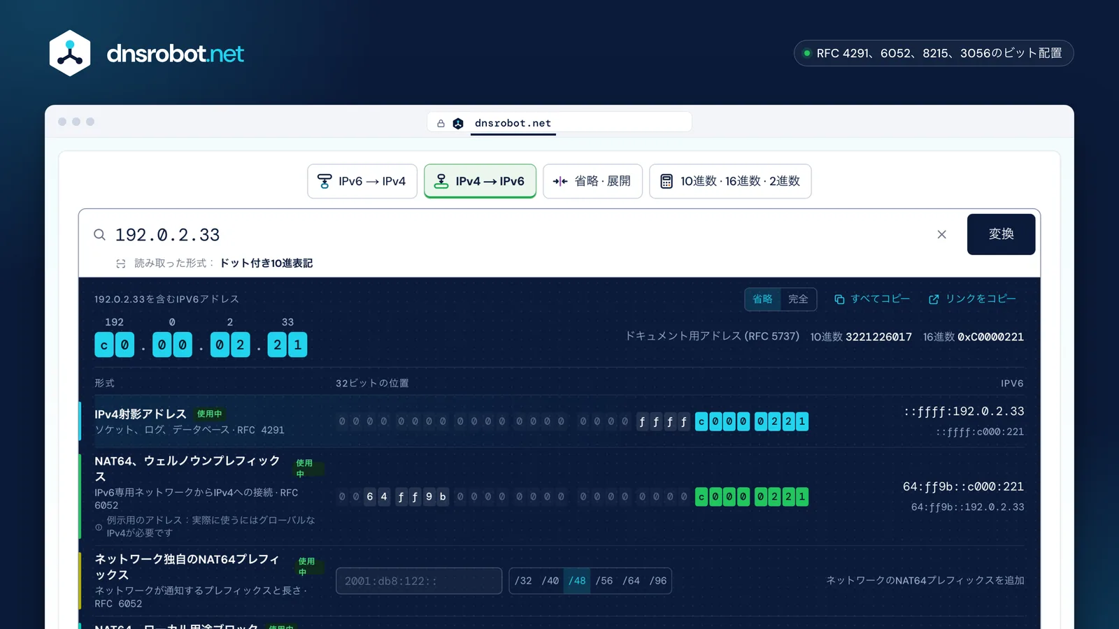The image size is (1119, 629).
Task: Select the IPv4 → IPv6 tab
Action: point(480,181)
